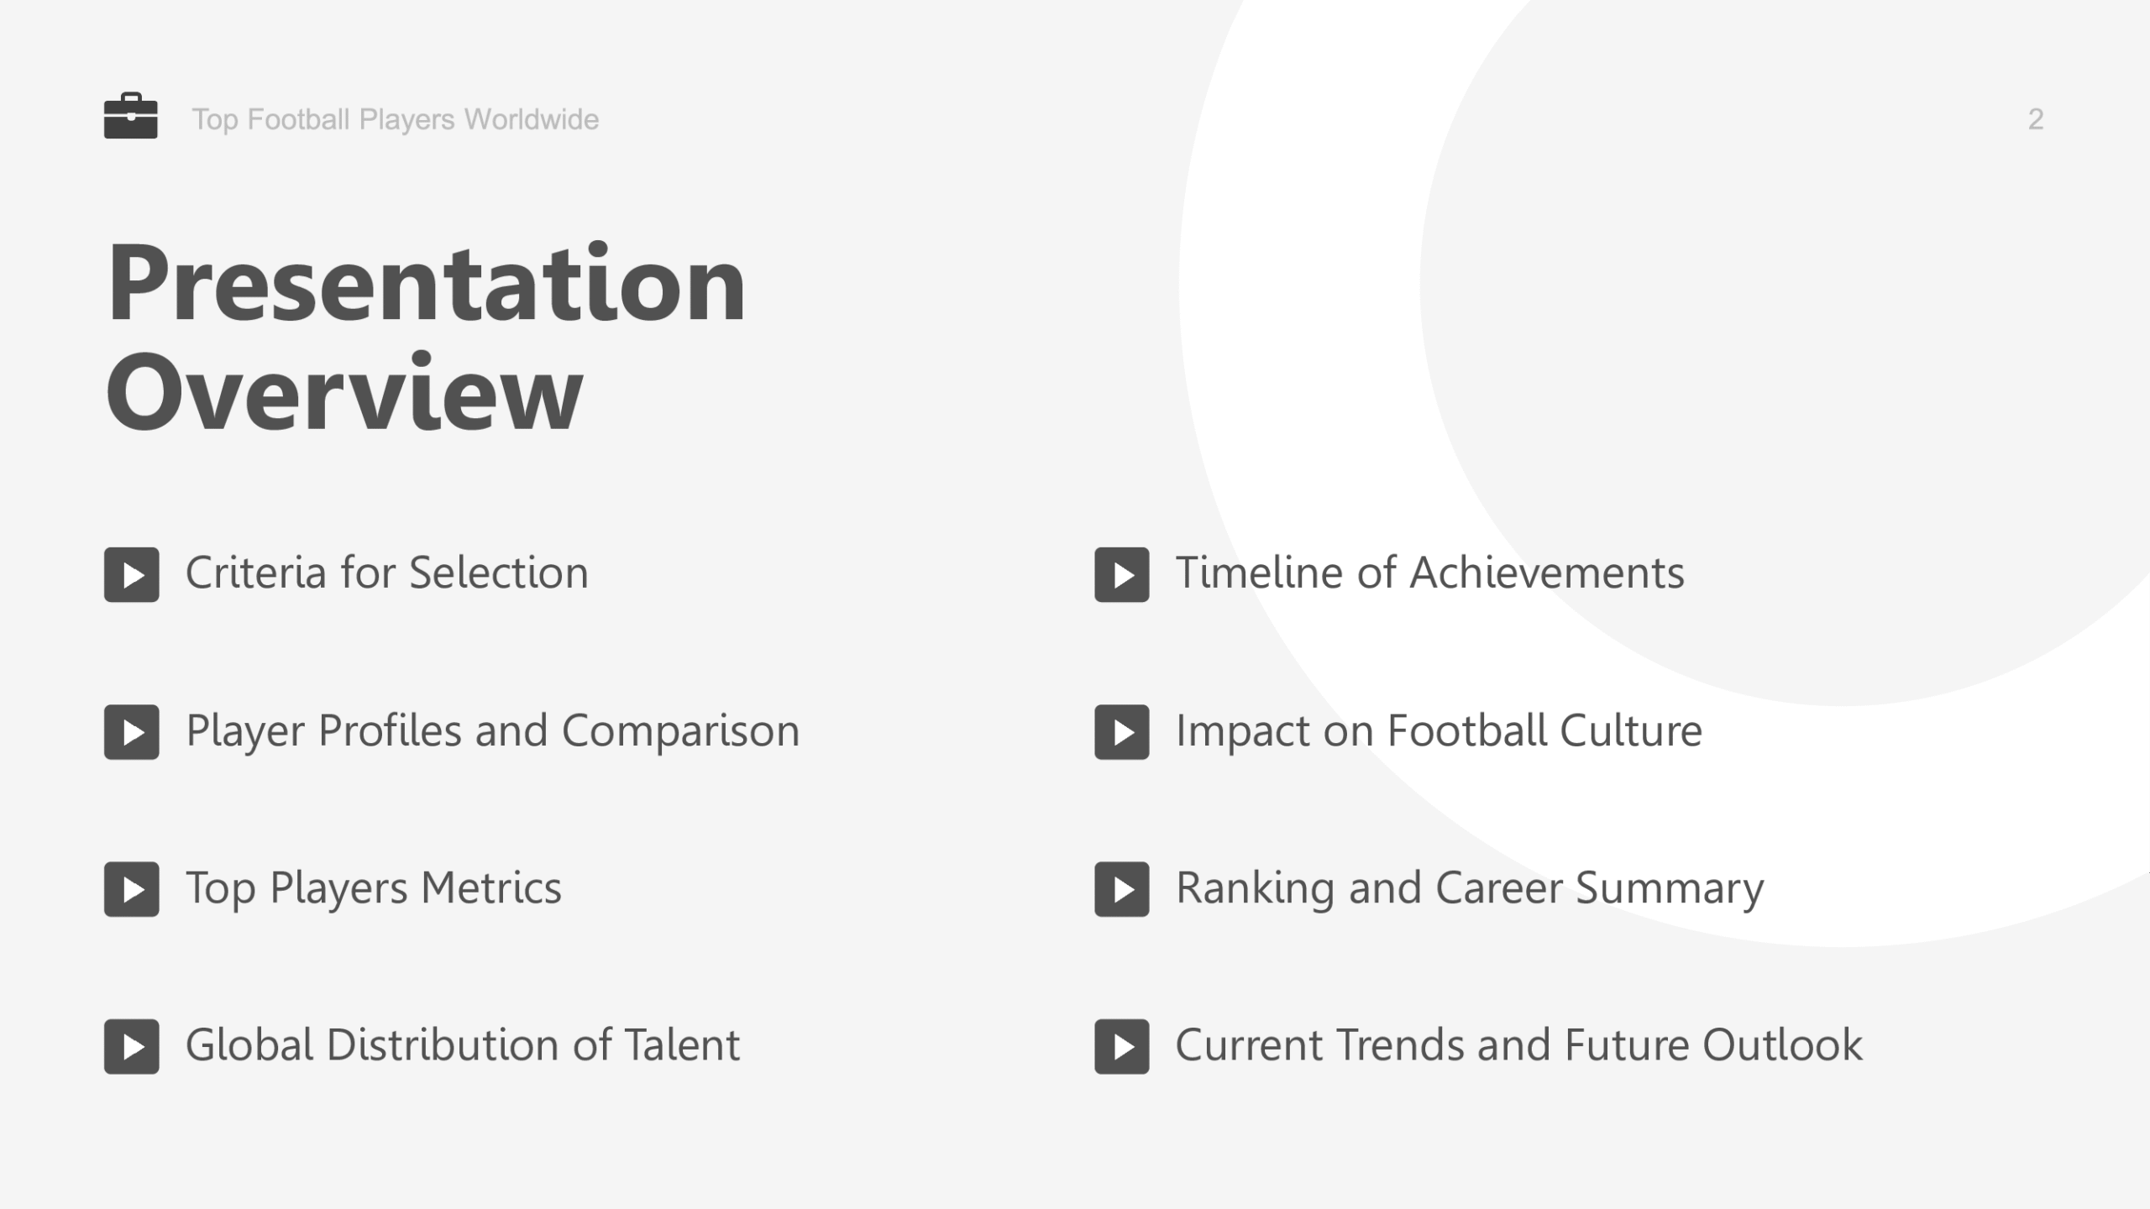Go to Player Profiles and Comparison text
This screenshot has width=2150, height=1209.
492,730
